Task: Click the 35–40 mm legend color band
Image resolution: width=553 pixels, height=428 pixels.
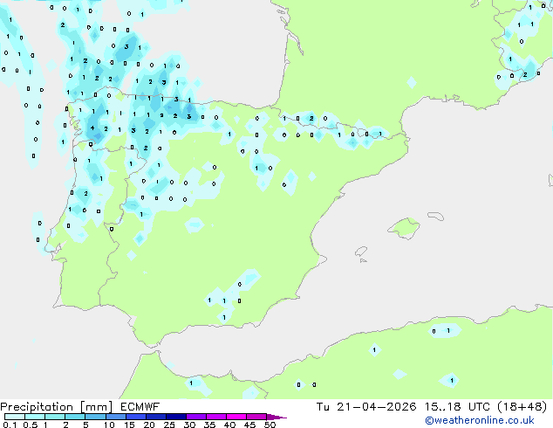Action: click(x=216, y=417)
